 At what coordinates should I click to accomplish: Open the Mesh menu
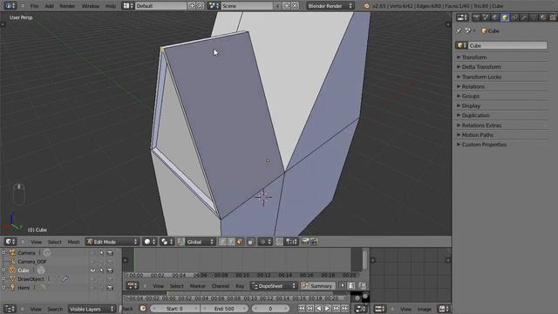click(73, 242)
